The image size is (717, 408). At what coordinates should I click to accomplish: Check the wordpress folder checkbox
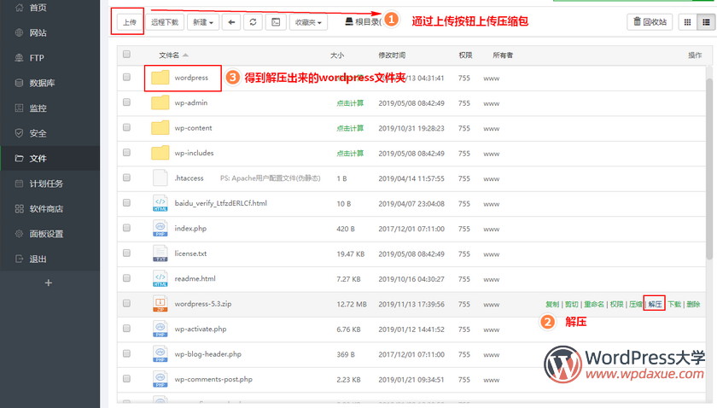pyautogui.click(x=126, y=77)
